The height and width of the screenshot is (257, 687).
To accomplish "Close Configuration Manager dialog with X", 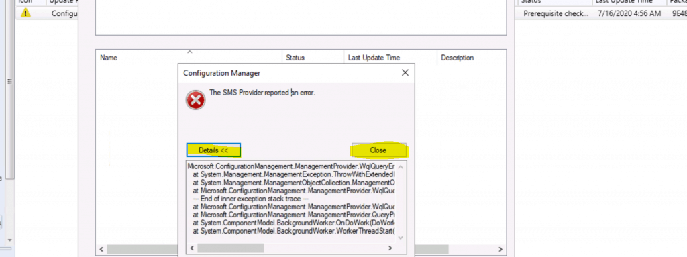I will (405, 73).
